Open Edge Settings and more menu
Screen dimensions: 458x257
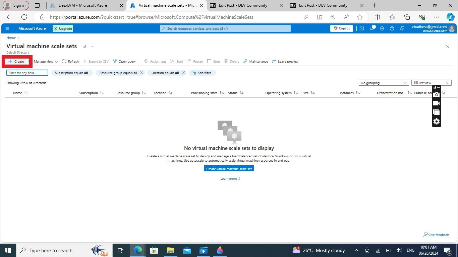436,17
